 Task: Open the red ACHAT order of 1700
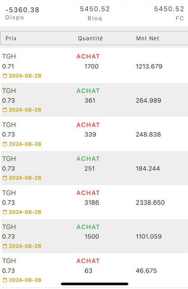coord(88,56)
